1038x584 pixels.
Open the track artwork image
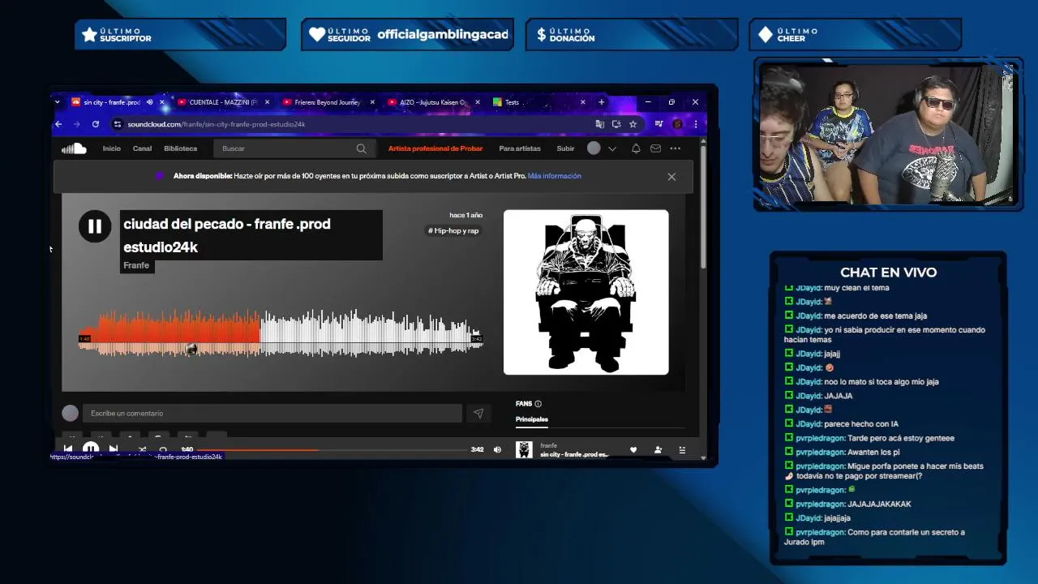586,293
